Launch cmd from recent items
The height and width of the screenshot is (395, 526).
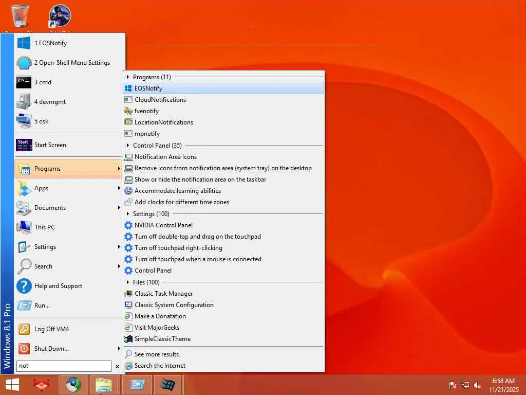(x=68, y=82)
